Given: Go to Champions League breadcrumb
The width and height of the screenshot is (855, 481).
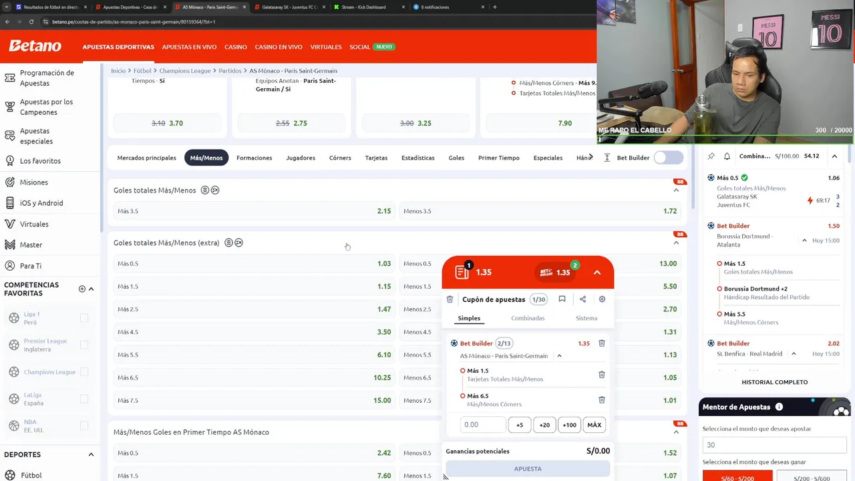Looking at the screenshot, I should pyautogui.click(x=184, y=71).
